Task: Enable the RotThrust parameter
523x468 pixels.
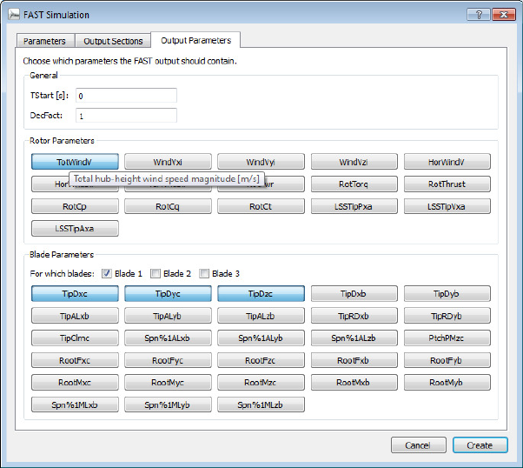Action: click(447, 184)
